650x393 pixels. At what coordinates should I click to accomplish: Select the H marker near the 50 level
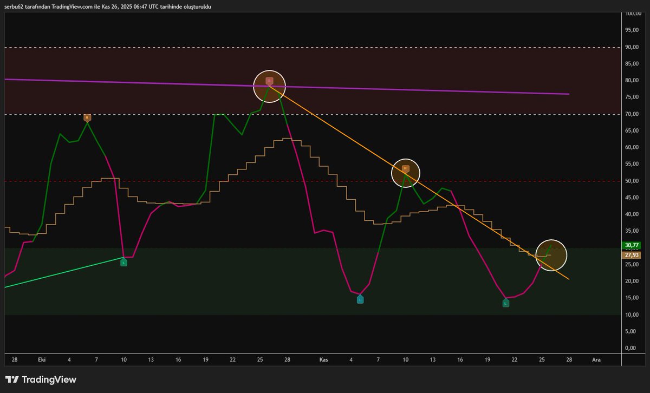pos(405,168)
